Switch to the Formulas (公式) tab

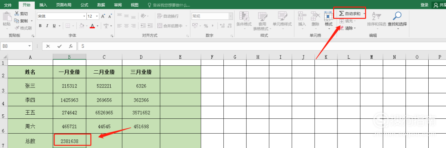(x=84, y=5)
